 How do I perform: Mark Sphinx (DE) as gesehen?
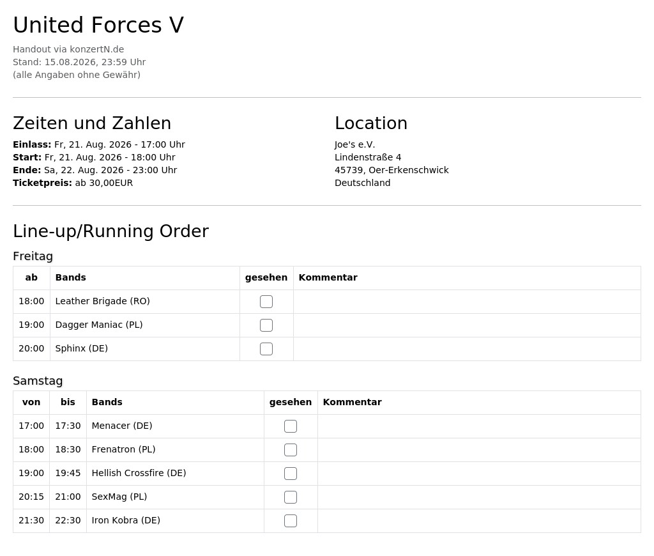click(x=266, y=348)
